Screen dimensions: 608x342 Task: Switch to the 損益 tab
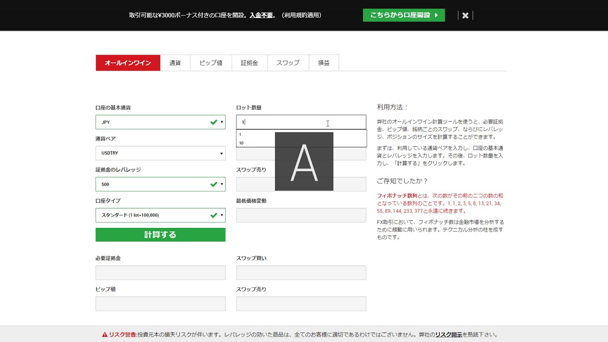[324, 63]
